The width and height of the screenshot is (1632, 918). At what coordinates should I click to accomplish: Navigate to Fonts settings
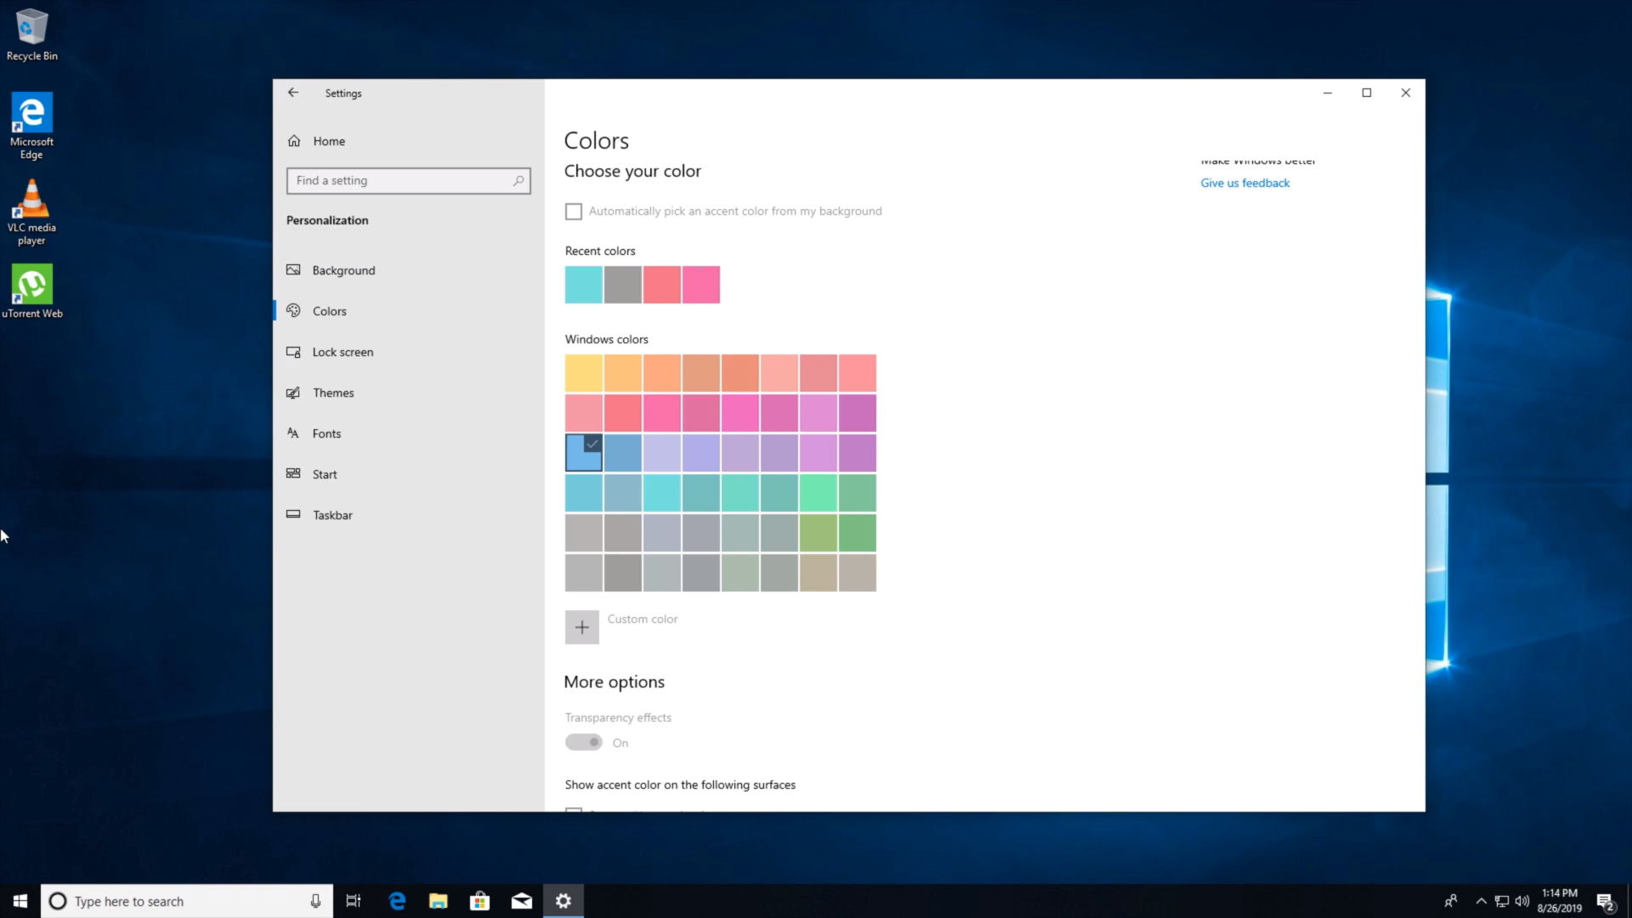point(326,433)
